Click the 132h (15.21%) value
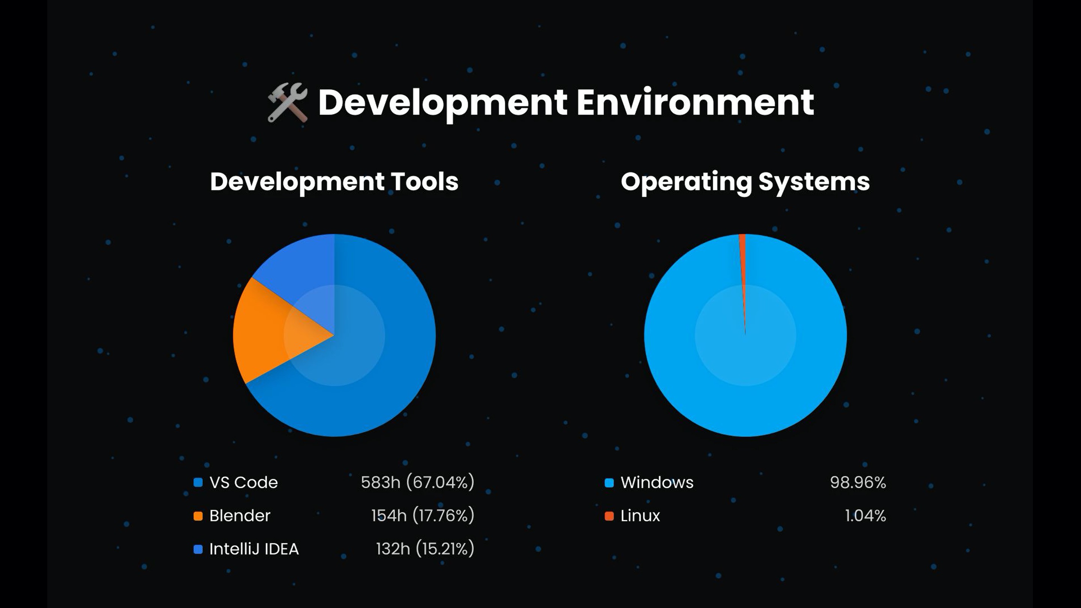1081x608 pixels. (425, 549)
